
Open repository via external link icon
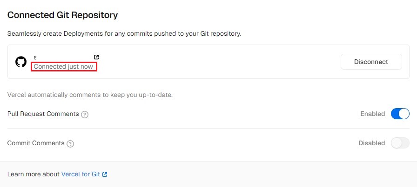pos(96,57)
